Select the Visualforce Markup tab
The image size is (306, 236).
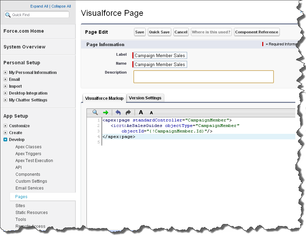(104, 98)
